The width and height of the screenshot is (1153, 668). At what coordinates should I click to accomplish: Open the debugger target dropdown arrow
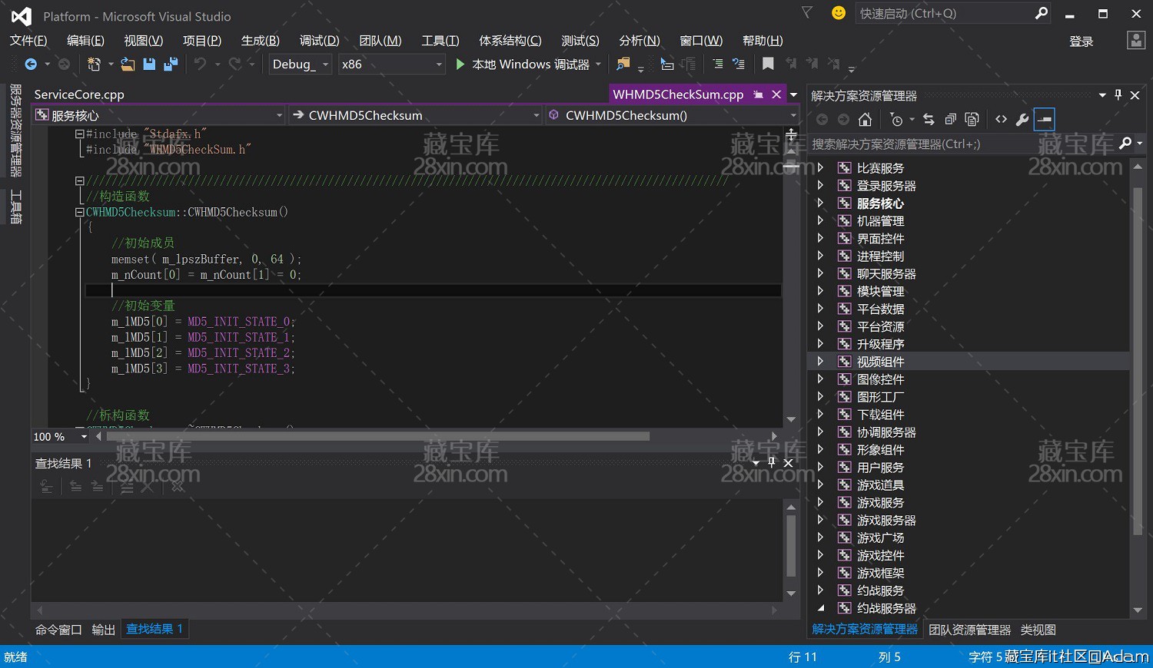coord(598,64)
